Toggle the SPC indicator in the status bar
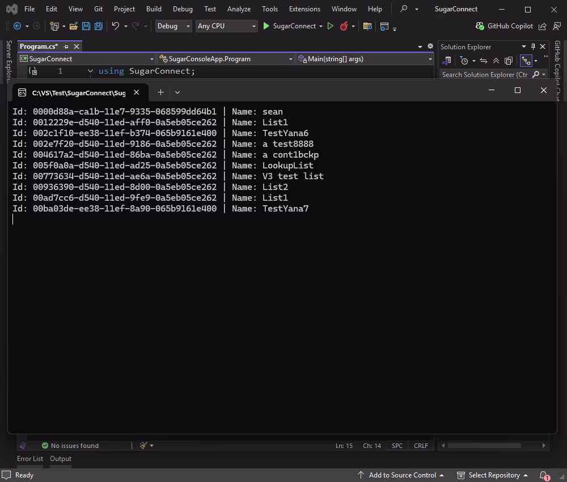This screenshot has width=567, height=482. coord(397,446)
